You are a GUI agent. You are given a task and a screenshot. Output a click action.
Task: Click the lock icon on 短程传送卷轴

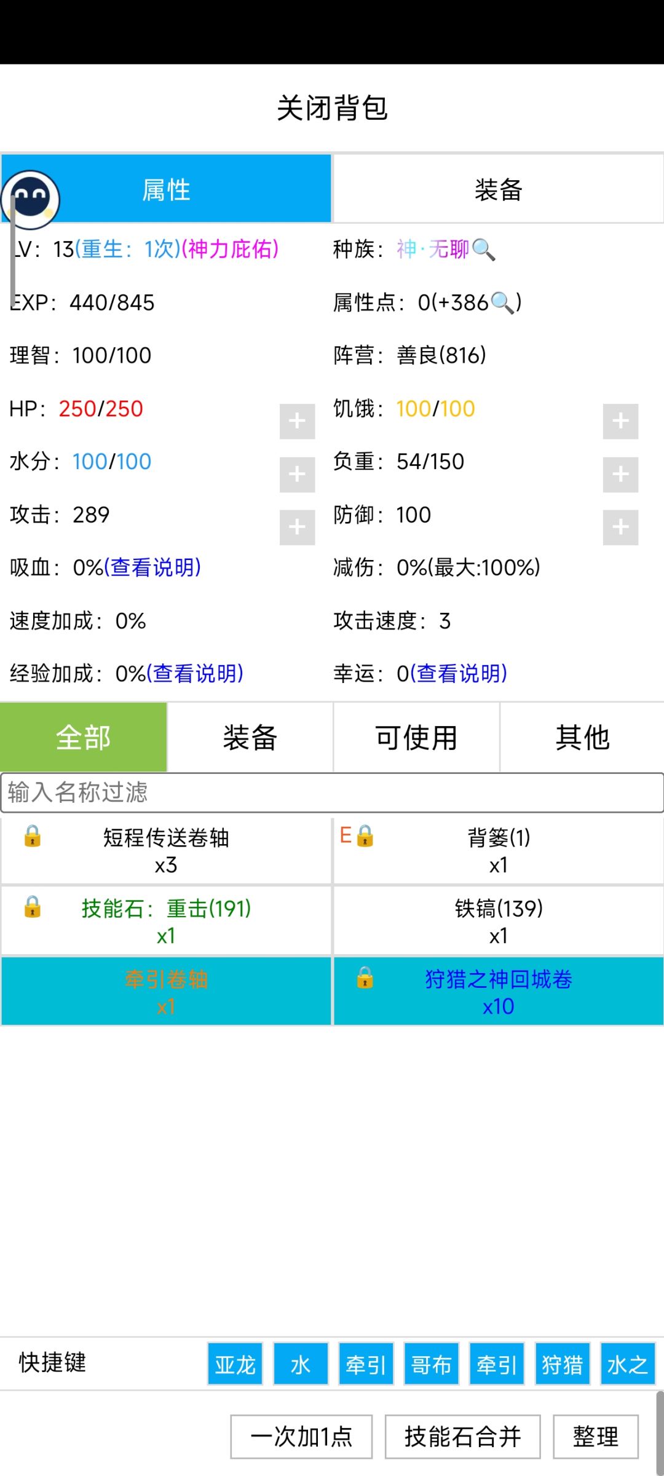[33, 836]
